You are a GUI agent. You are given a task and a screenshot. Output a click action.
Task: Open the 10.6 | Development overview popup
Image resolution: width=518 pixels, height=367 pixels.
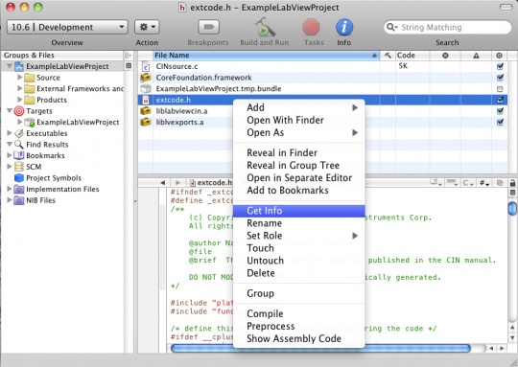pos(67,27)
